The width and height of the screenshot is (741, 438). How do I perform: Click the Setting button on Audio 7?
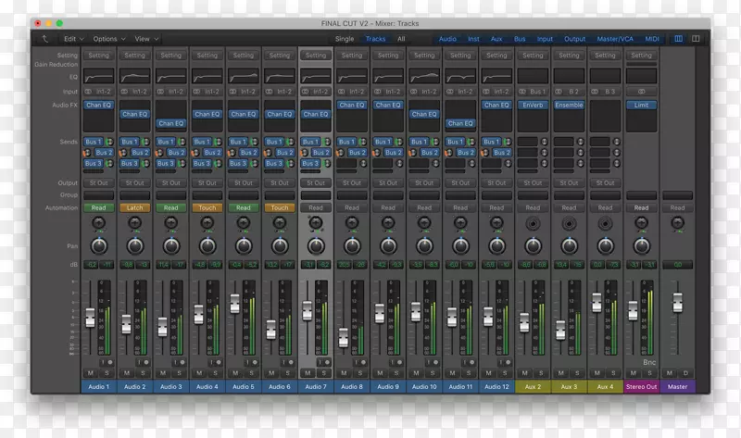[316, 56]
